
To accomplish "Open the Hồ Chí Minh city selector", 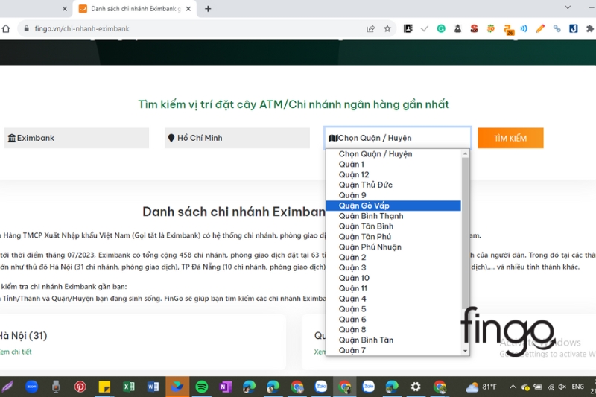I will point(237,138).
